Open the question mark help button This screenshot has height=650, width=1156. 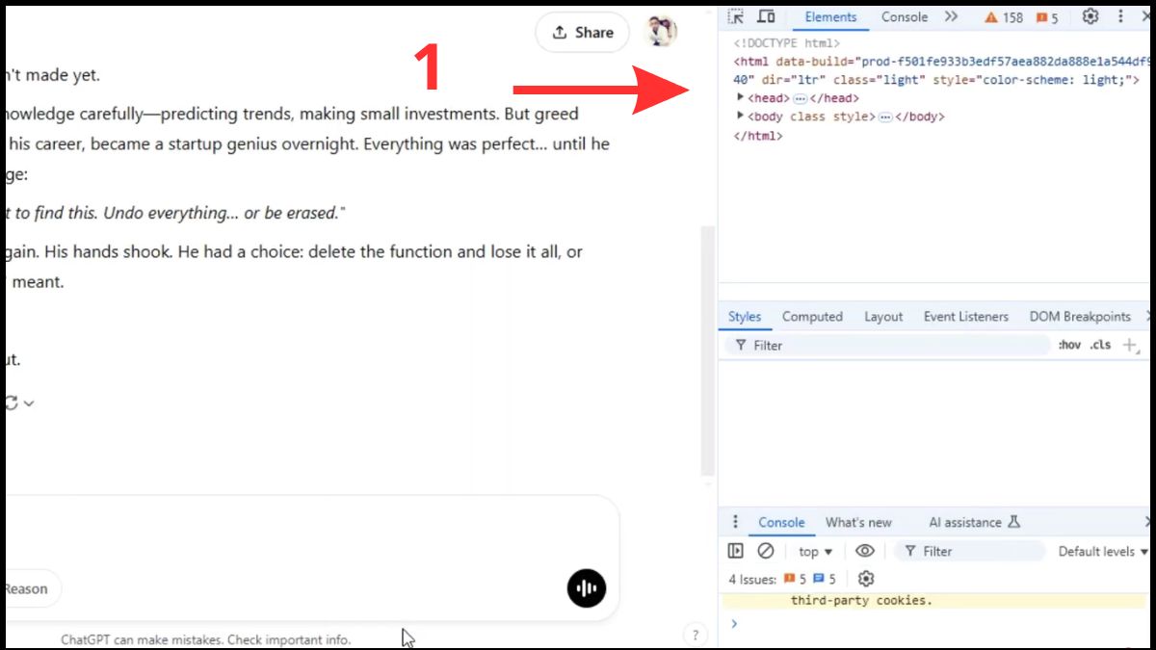pos(695,635)
